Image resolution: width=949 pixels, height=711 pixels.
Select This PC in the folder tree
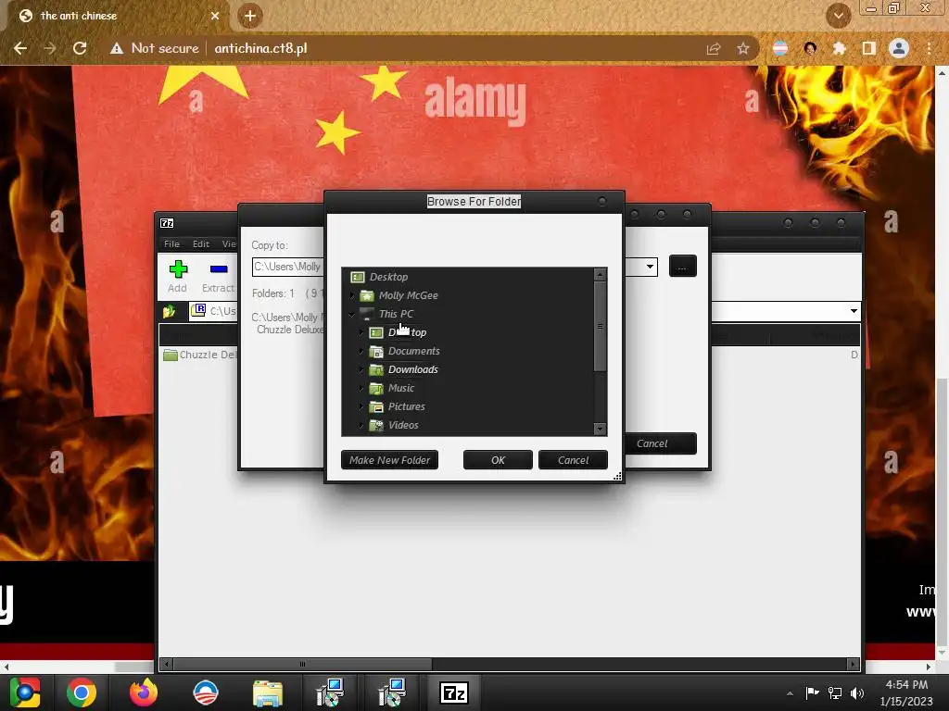tap(396, 314)
